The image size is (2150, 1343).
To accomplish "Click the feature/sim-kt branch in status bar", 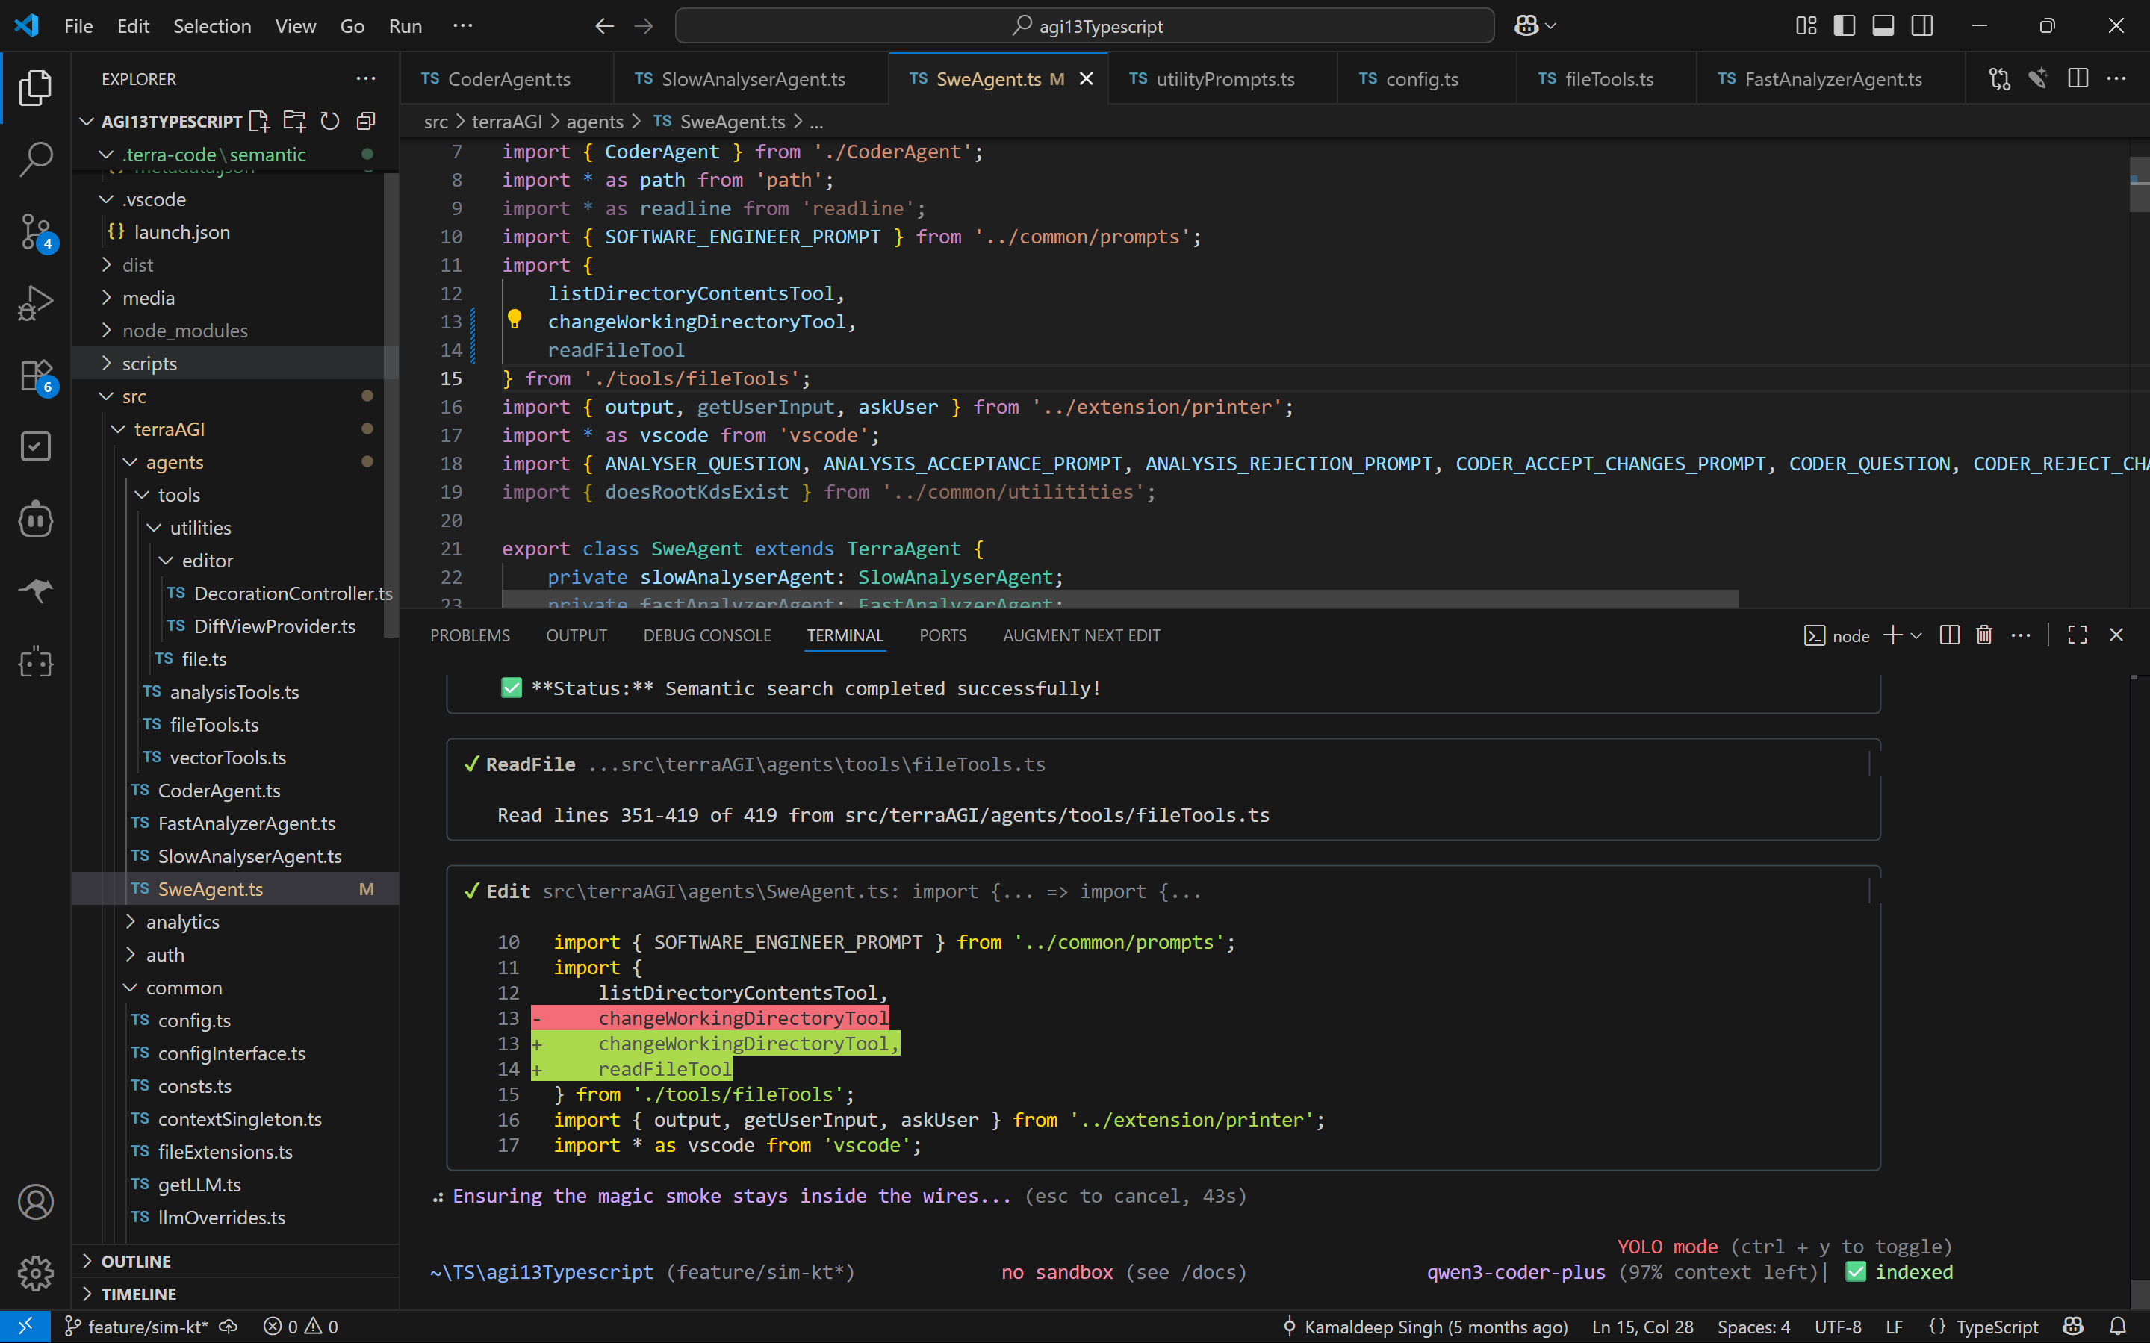I will point(146,1326).
